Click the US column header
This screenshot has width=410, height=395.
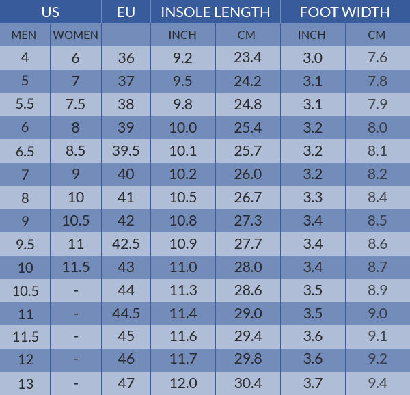pos(51,12)
